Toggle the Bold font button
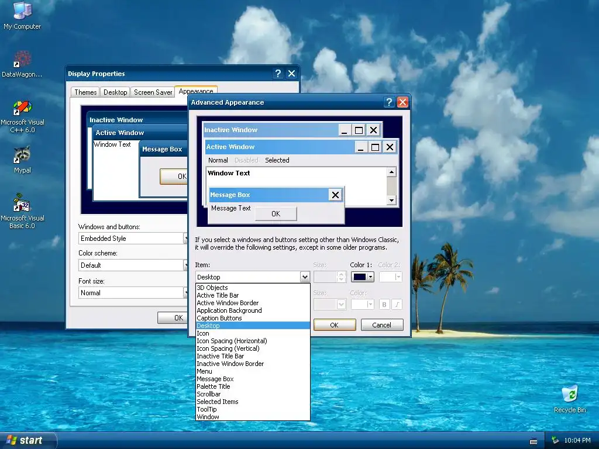Viewport: 599px width, 449px height. tap(384, 304)
